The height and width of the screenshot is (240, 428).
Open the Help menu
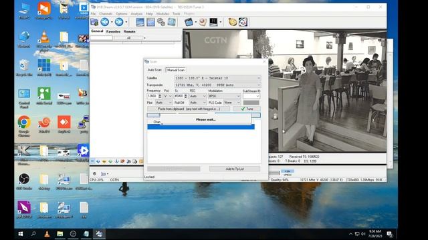point(149,13)
